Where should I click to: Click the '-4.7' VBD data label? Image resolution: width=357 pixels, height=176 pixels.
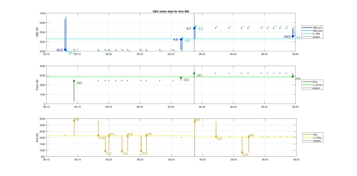click(188, 29)
